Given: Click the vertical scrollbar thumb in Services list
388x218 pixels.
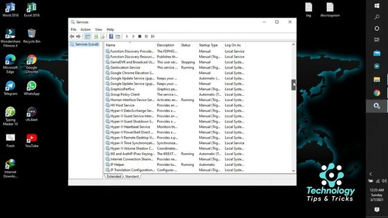Looking at the screenshot, I should point(293,85).
